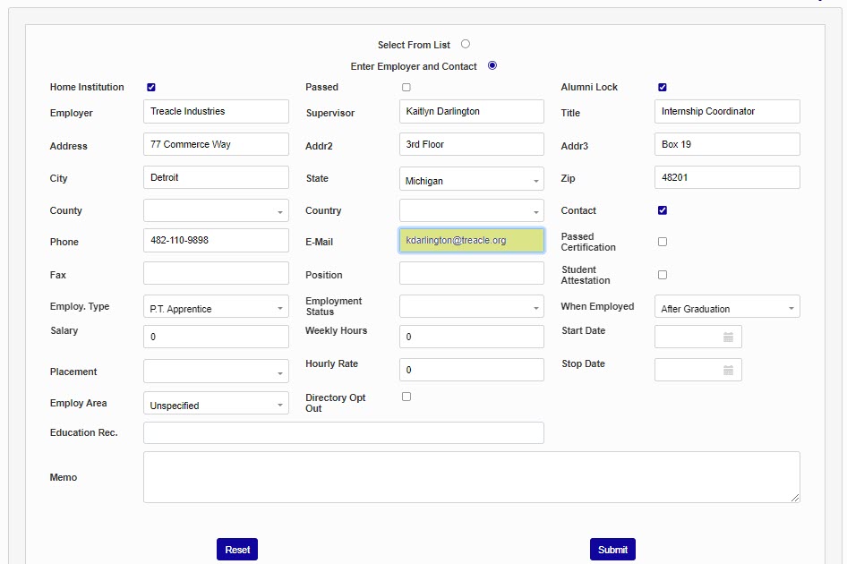Expand the When Employed dropdown
This screenshot has width=847, height=564.
pyautogui.click(x=727, y=308)
